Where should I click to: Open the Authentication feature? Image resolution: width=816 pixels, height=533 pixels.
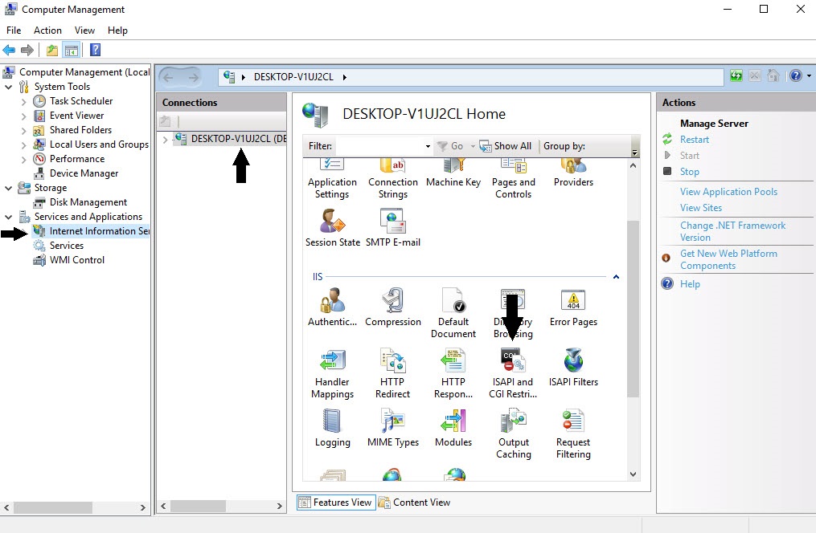coord(333,307)
